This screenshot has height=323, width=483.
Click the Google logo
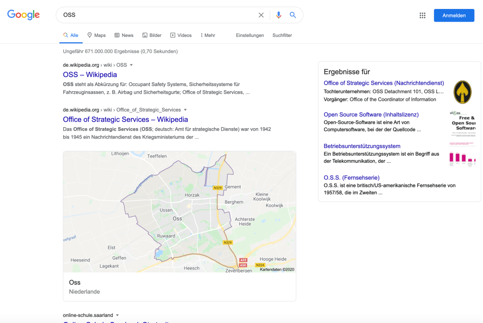pos(23,15)
